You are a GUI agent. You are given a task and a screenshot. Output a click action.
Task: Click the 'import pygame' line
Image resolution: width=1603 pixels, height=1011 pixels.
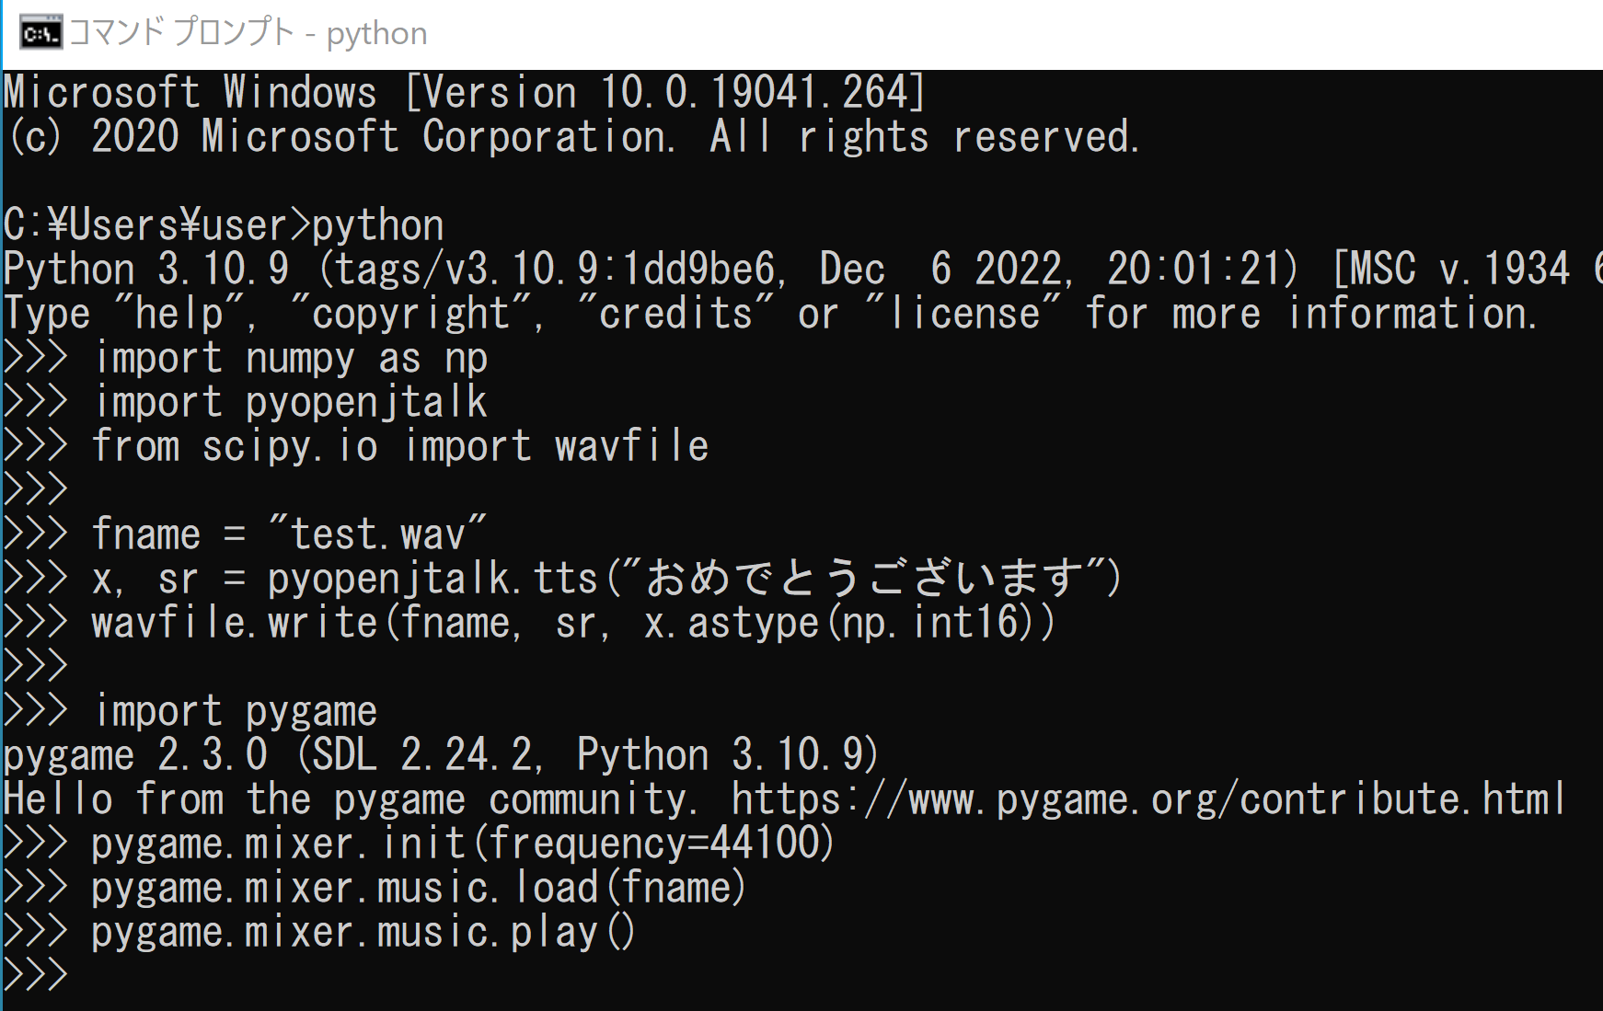tap(190, 711)
